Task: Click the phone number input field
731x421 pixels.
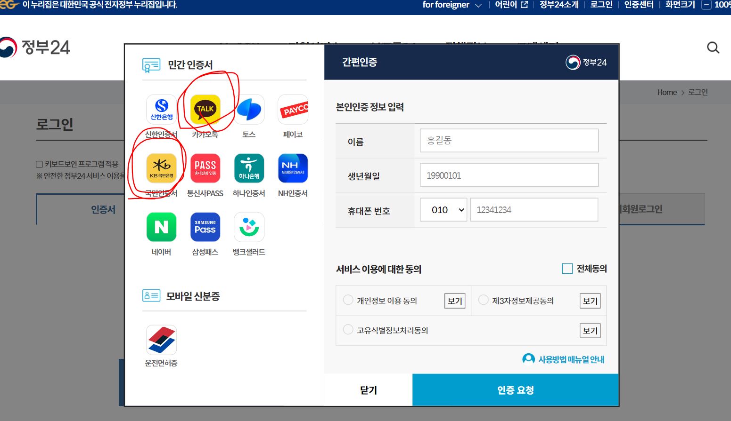Action: click(534, 210)
